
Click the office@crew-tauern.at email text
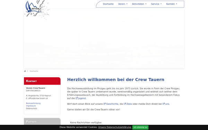click(38, 98)
